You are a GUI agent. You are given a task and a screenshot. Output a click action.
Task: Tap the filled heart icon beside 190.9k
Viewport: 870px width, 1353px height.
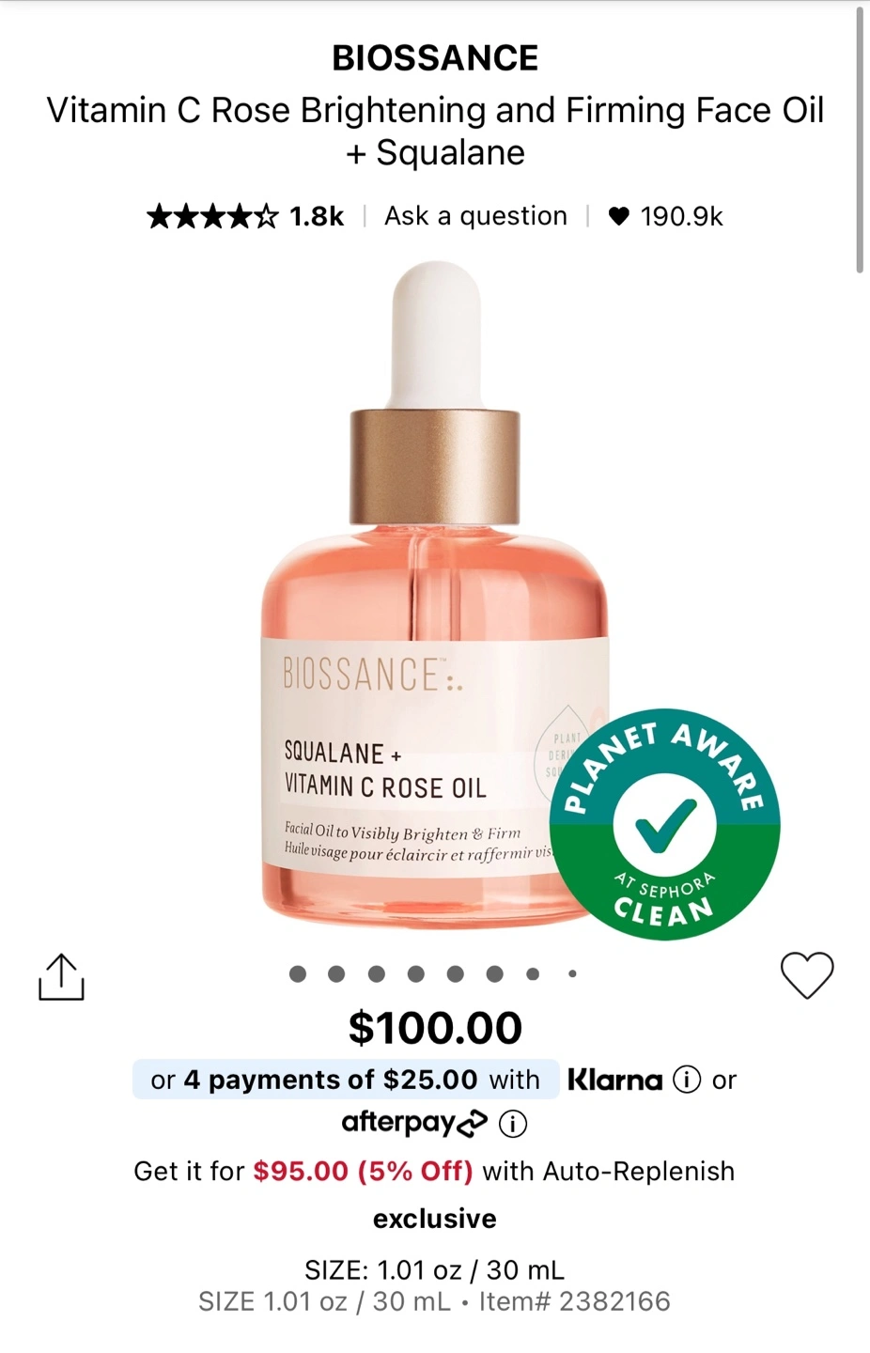click(x=618, y=216)
